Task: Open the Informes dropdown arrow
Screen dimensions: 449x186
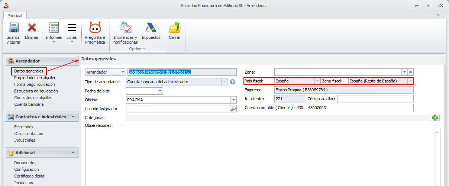Action: tap(54, 42)
